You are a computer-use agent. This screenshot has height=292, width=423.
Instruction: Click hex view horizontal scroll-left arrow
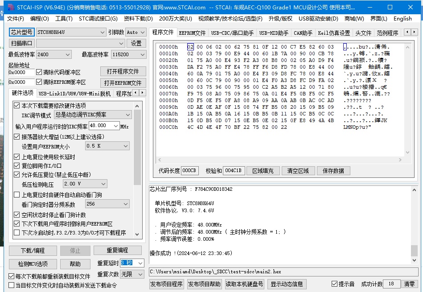(x=160, y=160)
